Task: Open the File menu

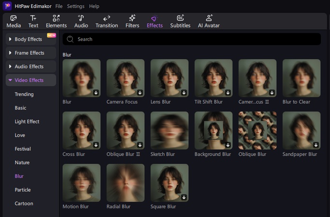Action: tap(59, 6)
